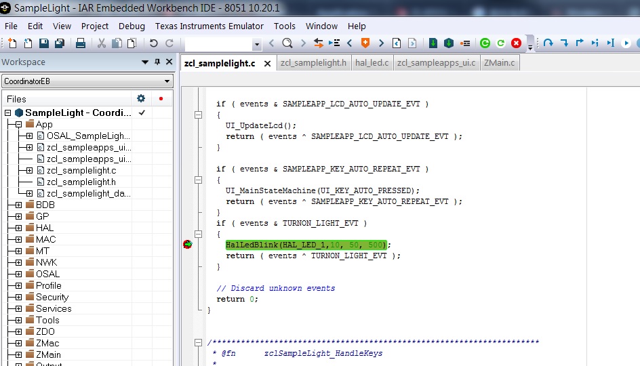The height and width of the screenshot is (366, 640).
Task: Open the File menu
Action: [11, 26]
